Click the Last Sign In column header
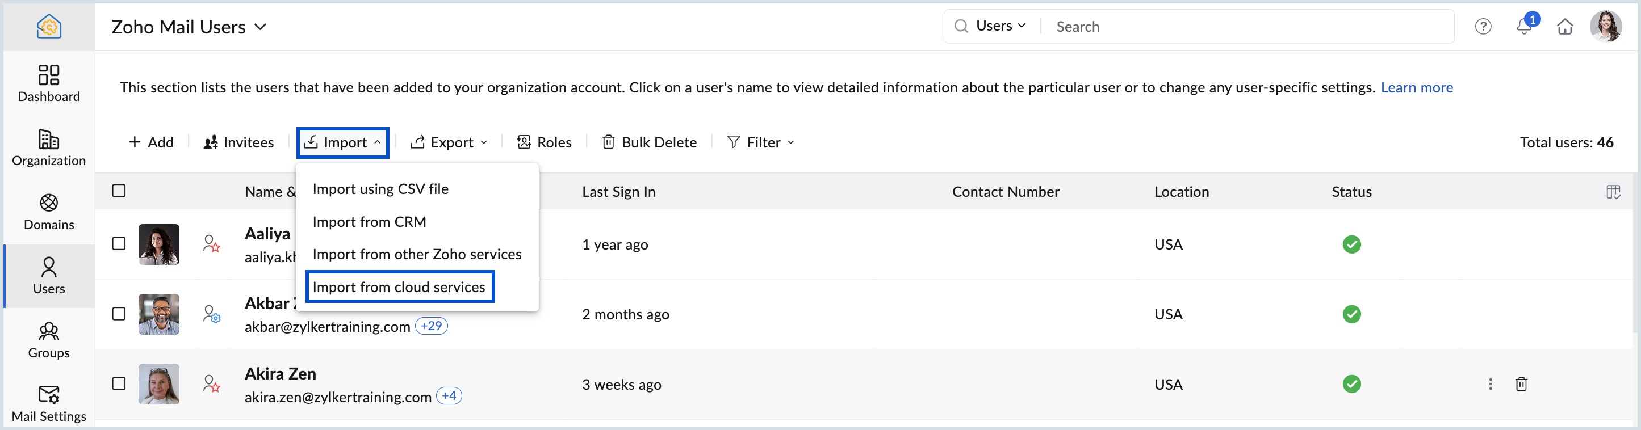The image size is (1641, 430). (618, 192)
